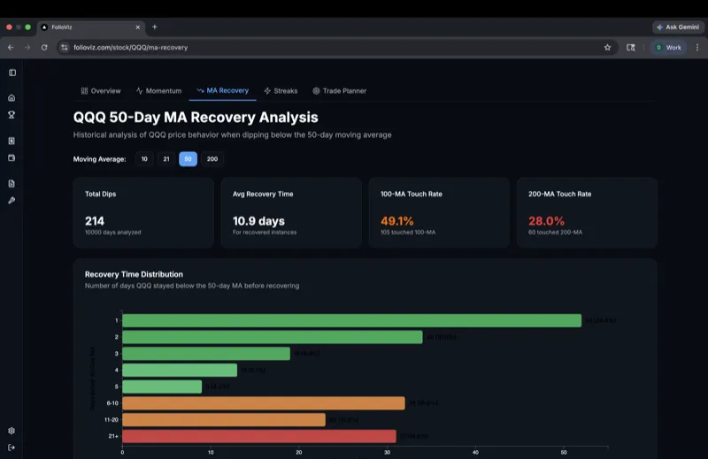Open the Trade Planner tab
This screenshot has height=459, width=708.
pos(340,91)
